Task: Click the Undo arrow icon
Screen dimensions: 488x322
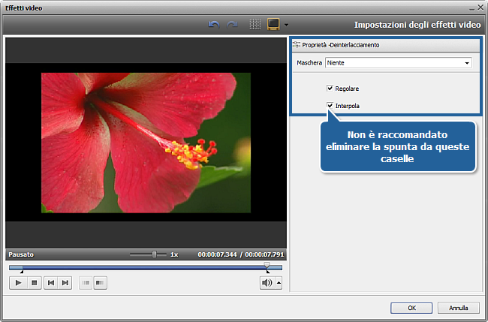Action: point(213,24)
